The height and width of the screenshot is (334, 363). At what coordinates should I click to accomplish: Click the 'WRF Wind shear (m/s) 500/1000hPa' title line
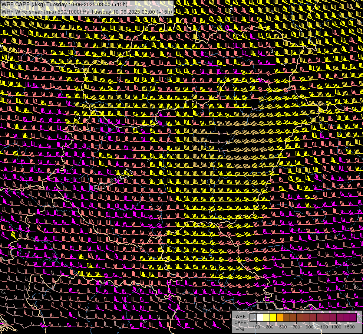(x=87, y=12)
